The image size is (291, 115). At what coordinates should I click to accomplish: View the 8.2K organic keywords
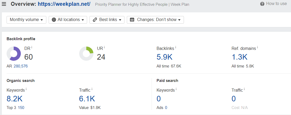pyautogui.click(x=14, y=99)
